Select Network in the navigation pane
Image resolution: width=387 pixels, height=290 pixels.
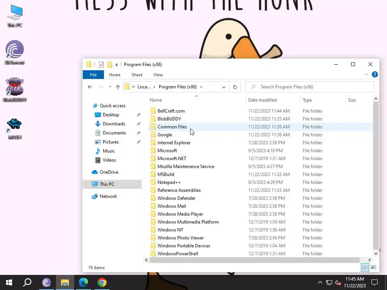pos(108,196)
